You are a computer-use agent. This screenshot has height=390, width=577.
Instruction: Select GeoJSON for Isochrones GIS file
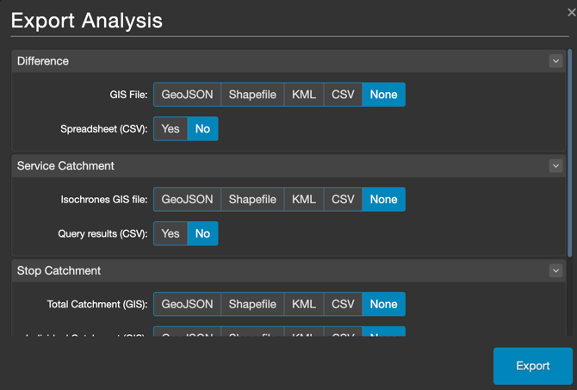(187, 200)
